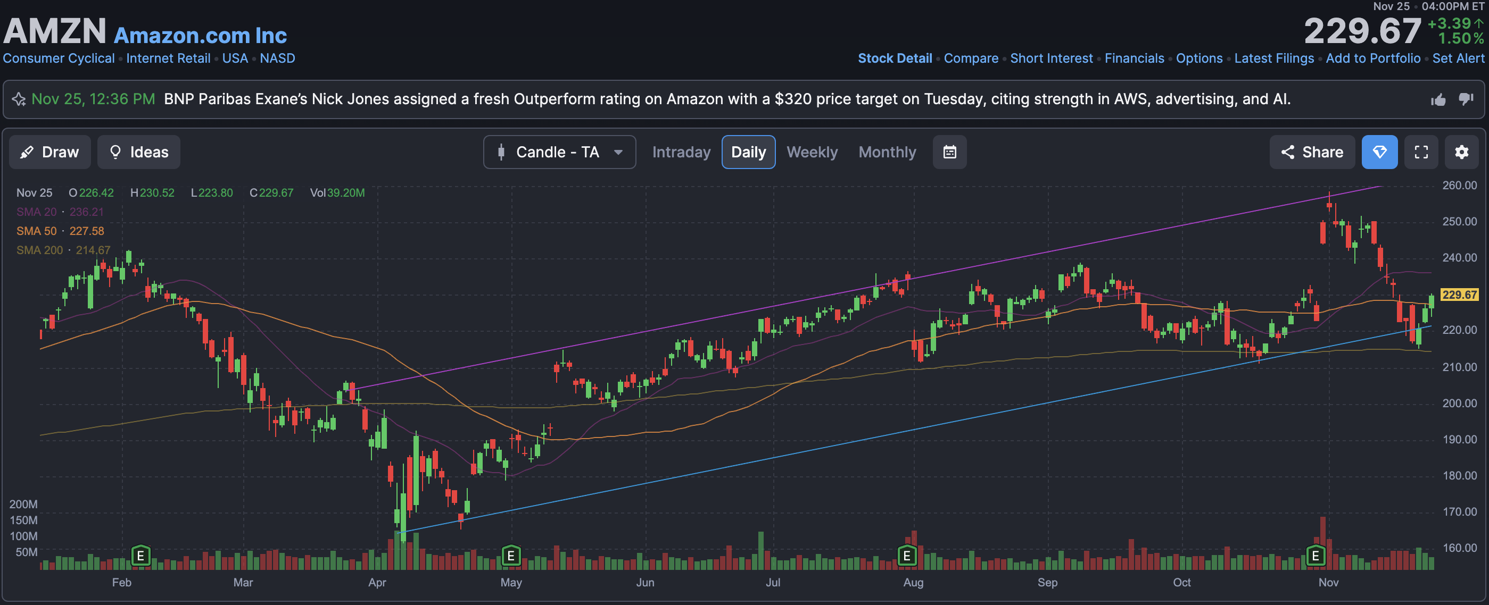
Task: Open the Share options
Action: (x=1312, y=152)
